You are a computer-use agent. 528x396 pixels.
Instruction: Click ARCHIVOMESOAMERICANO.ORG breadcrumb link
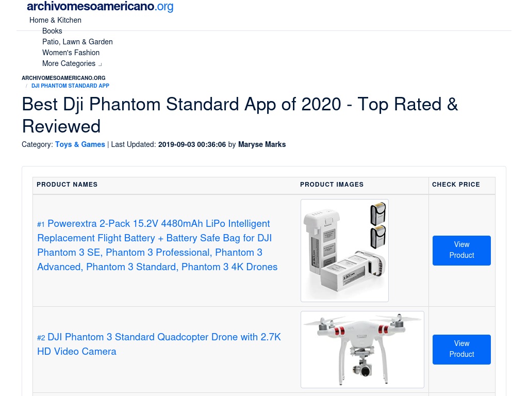(63, 78)
